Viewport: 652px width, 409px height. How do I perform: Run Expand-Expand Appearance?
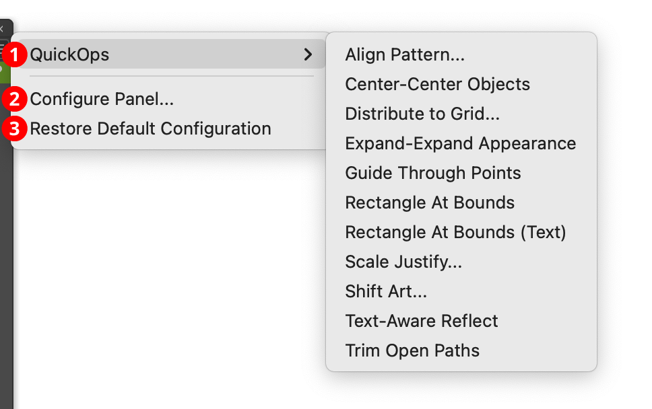coord(460,143)
